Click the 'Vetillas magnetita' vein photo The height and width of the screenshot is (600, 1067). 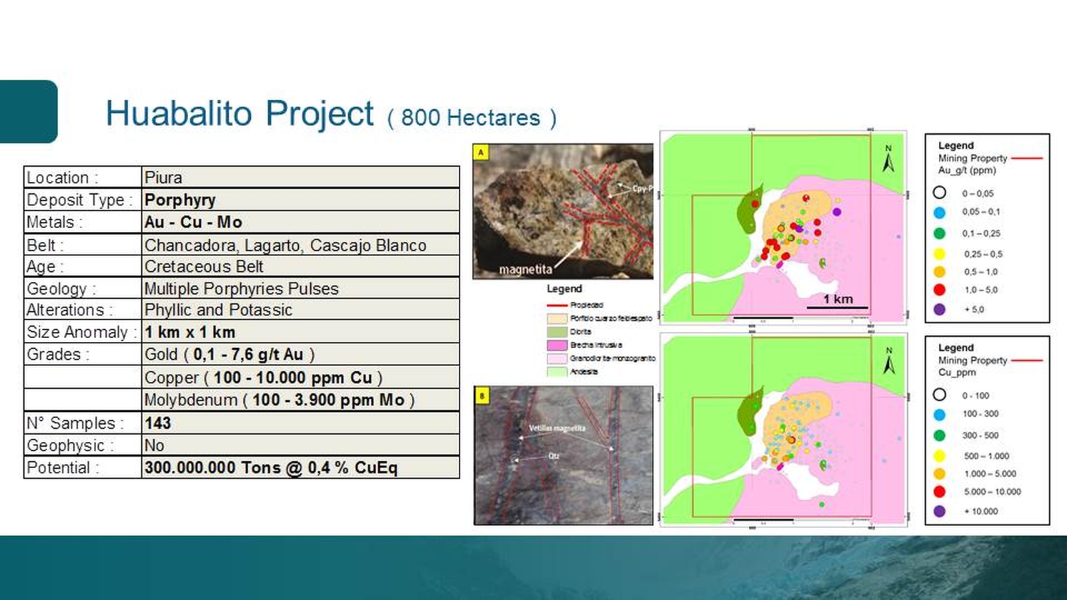[x=563, y=455]
